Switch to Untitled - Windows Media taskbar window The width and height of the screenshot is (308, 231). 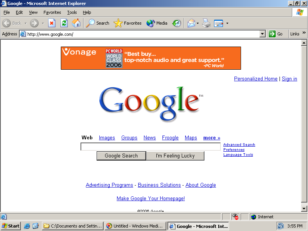coord(136,226)
